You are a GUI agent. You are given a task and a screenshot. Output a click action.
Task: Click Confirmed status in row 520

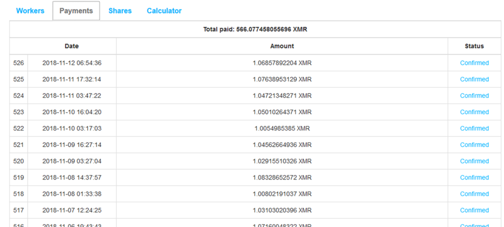474,161
